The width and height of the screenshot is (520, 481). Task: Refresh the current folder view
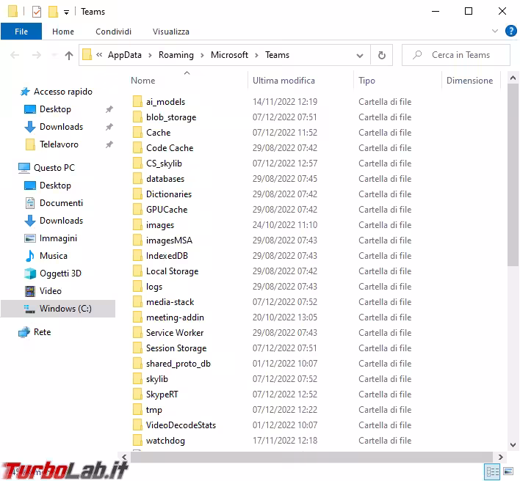pyautogui.click(x=381, y=55)
